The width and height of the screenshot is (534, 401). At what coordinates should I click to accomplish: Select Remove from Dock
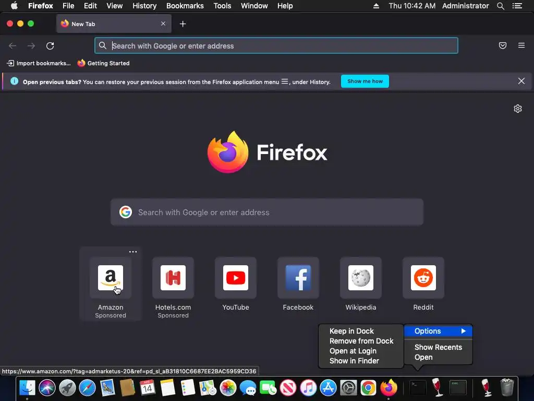coord(361,341)
